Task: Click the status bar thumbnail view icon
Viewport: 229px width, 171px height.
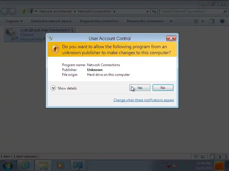Action: (x=203, y=156)
